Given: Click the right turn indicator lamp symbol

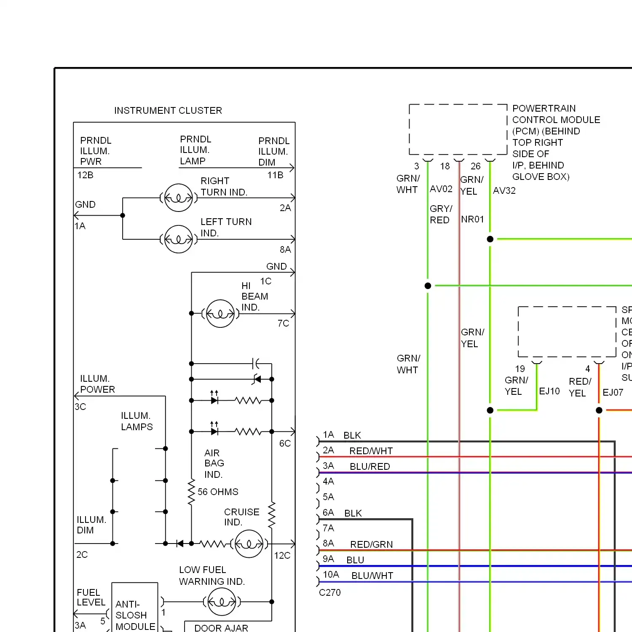Looking at the screenshot, I should click(179, 198).
